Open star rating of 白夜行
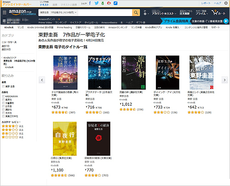Screen dimensions: 230x186 point(59,175)
